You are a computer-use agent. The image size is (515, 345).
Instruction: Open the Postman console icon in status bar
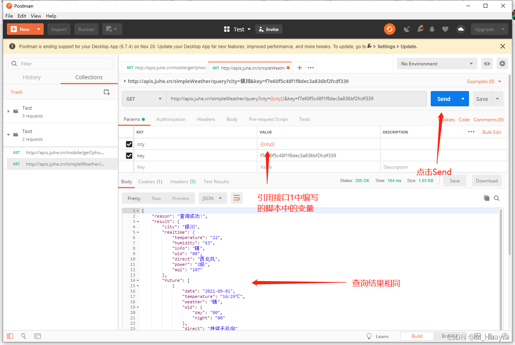coord(38,336)
